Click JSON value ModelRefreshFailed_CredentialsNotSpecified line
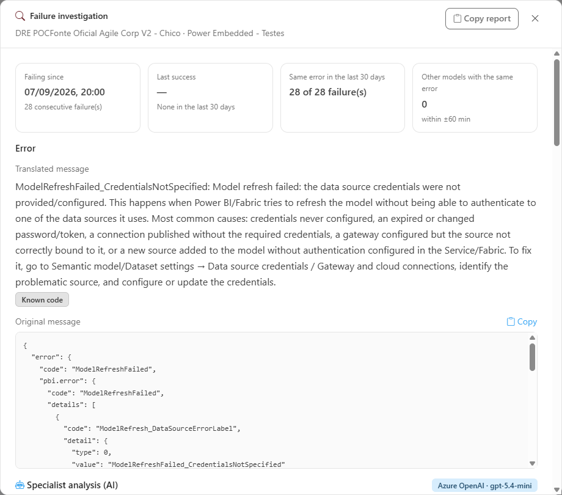 tap(178, 464)
